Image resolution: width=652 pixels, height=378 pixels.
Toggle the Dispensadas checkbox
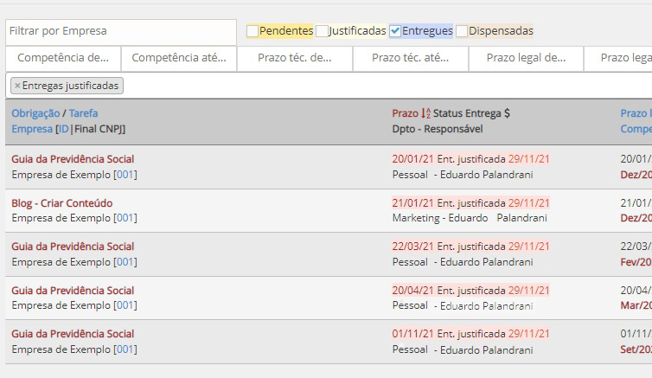coord(462,31)
